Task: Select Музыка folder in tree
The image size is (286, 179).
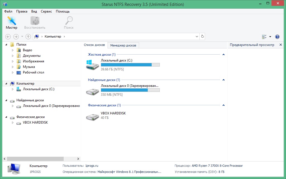Action: (x=29, y=67)
